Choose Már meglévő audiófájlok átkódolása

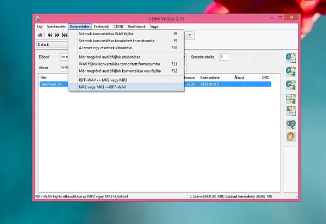[x=126, y=57]
